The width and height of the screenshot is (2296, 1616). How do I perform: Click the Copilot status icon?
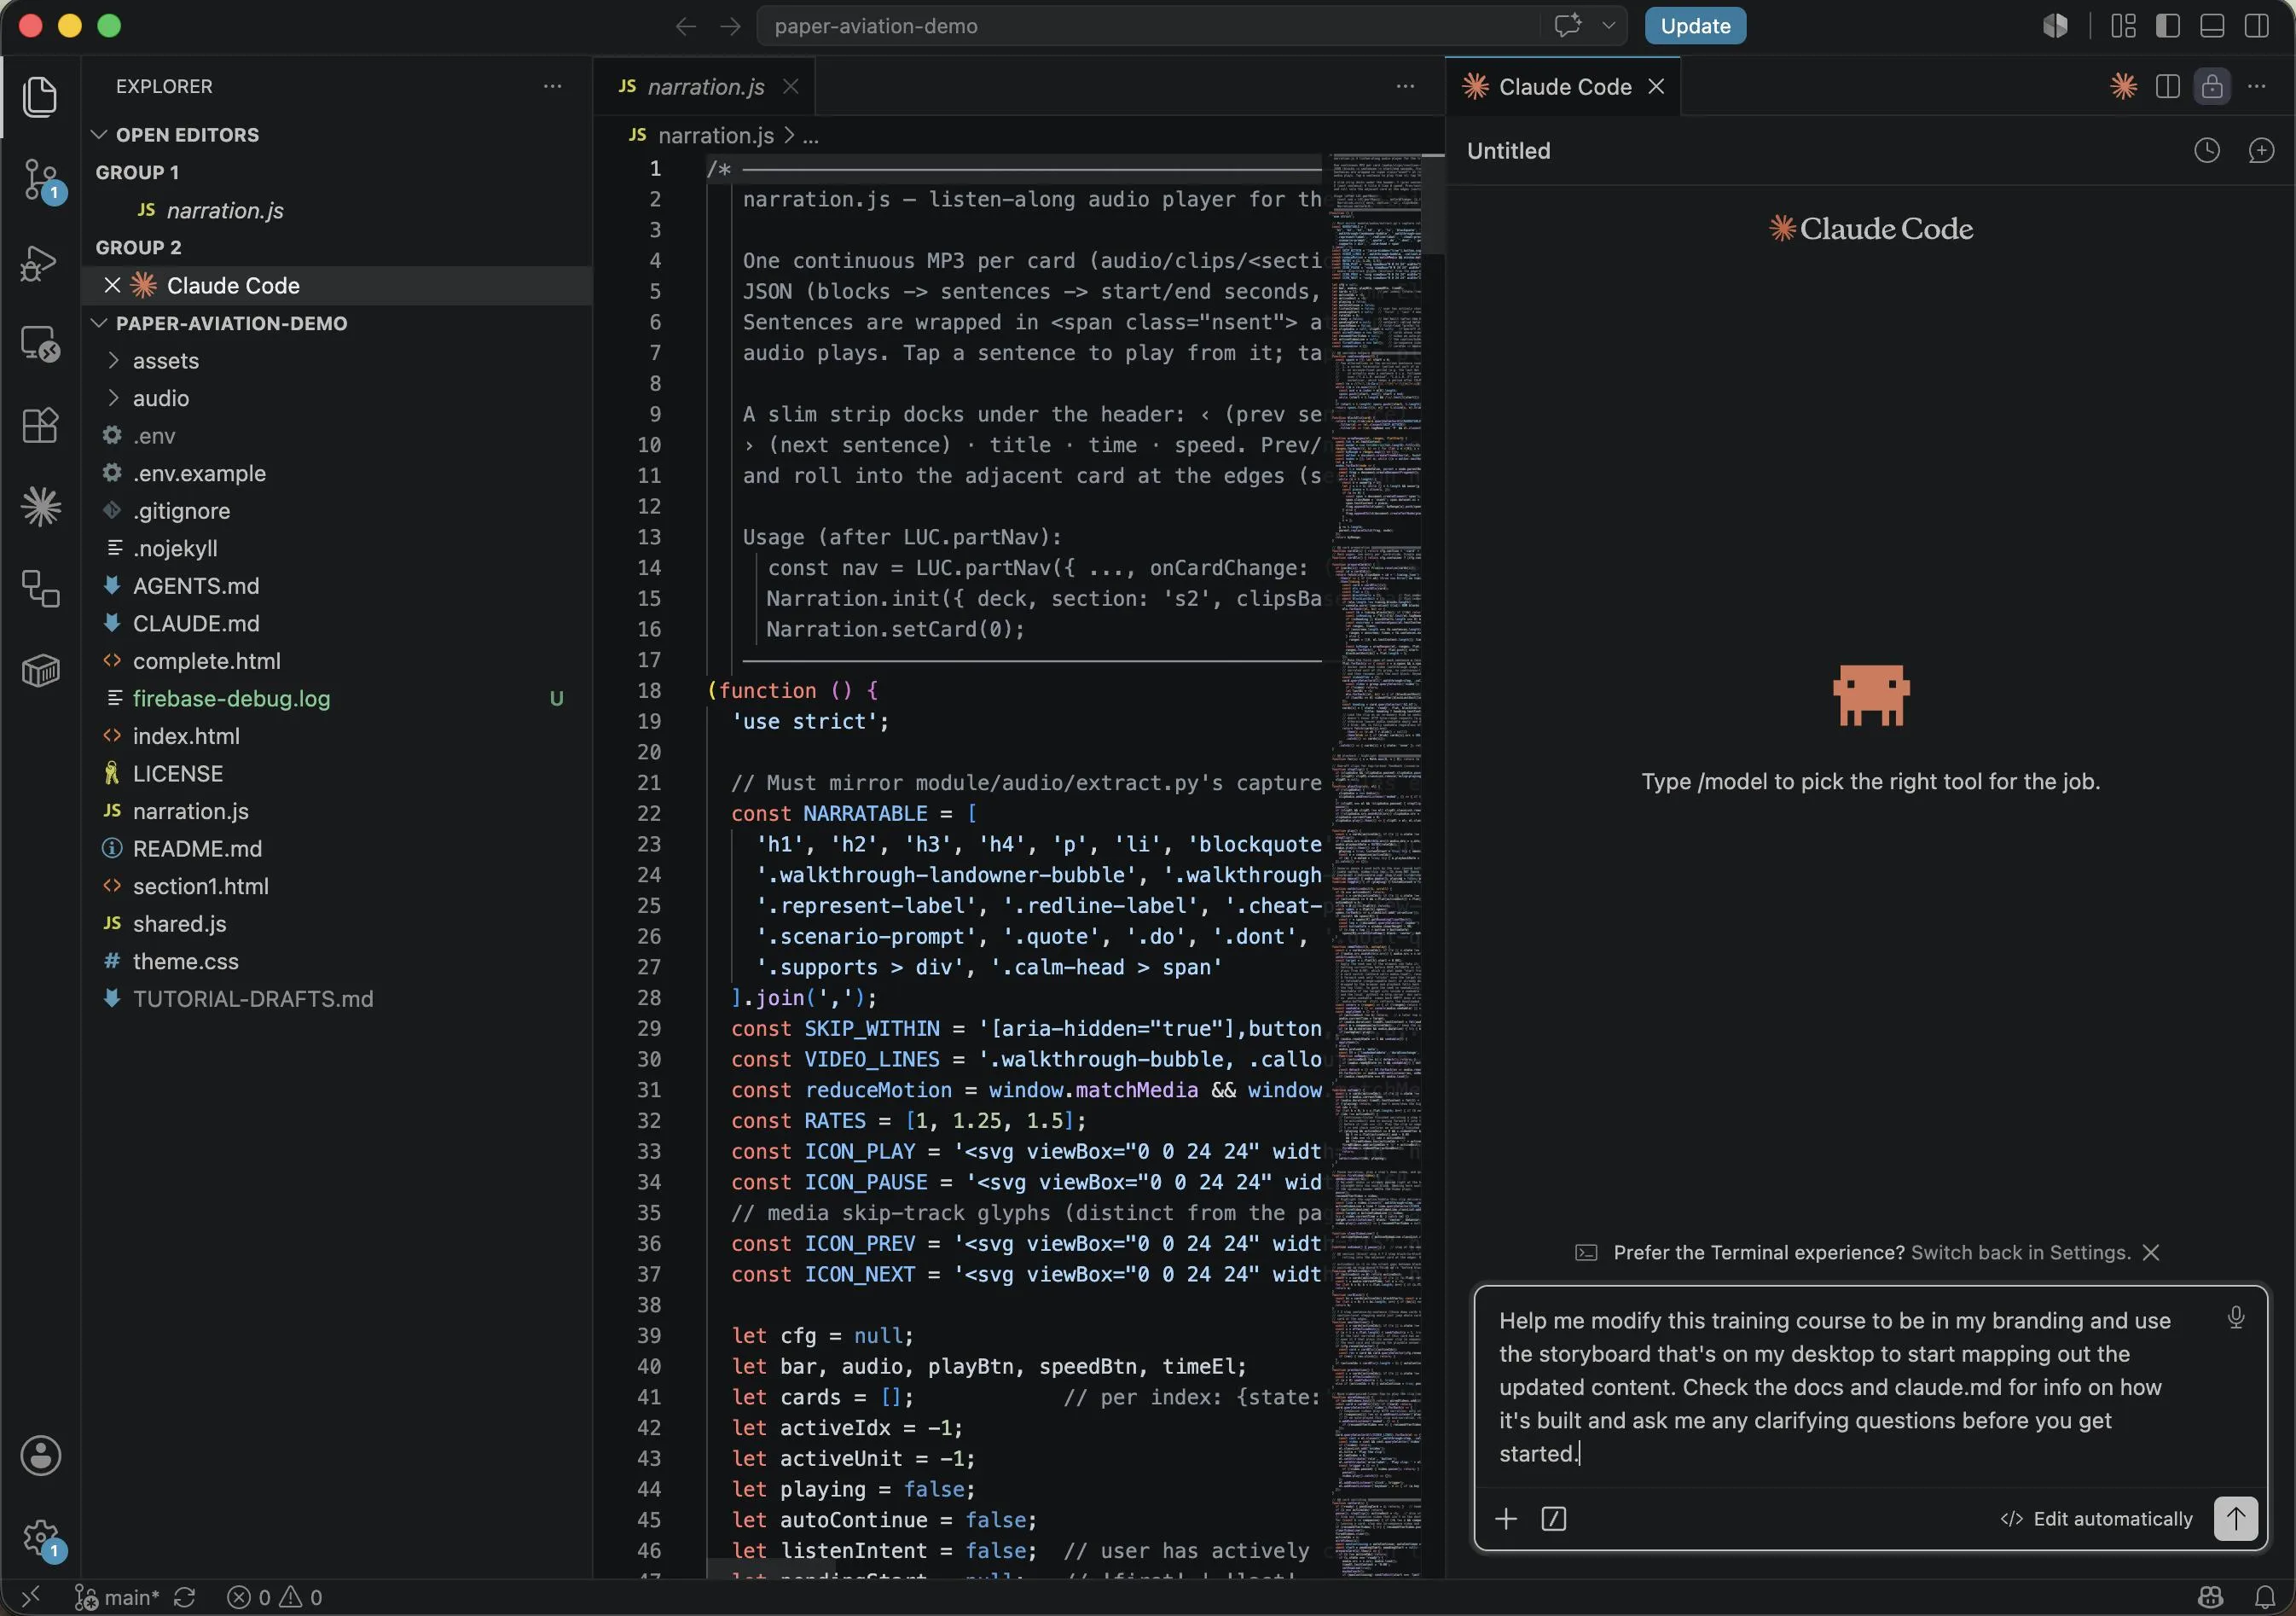[x=2211, y=1597]
